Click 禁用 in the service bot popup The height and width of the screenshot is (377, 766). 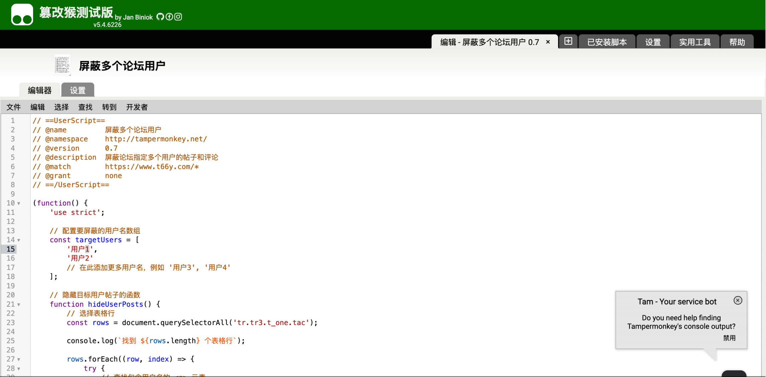coord(729,338)
